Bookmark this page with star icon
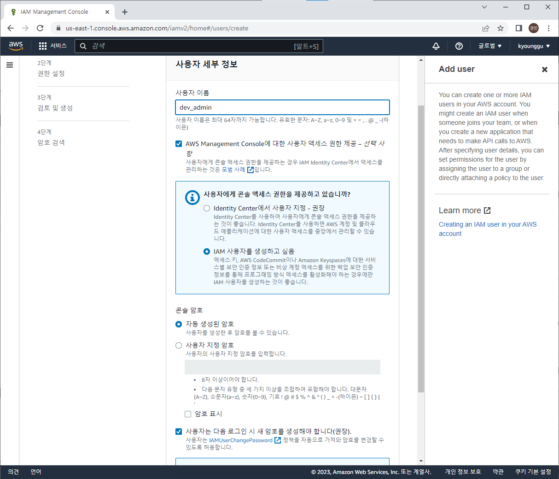Viewport: 559px width, 479px height. point(501,28)
